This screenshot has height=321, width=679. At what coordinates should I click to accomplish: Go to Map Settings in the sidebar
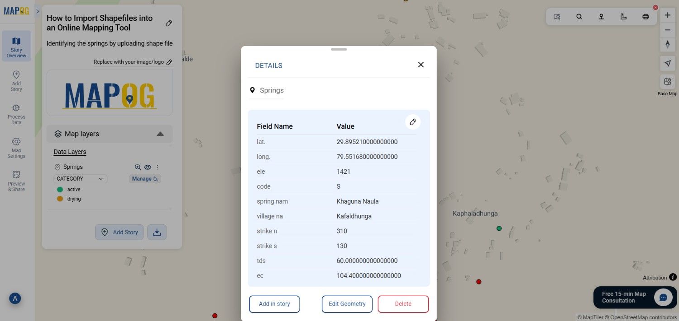click(x=16, y=148)
